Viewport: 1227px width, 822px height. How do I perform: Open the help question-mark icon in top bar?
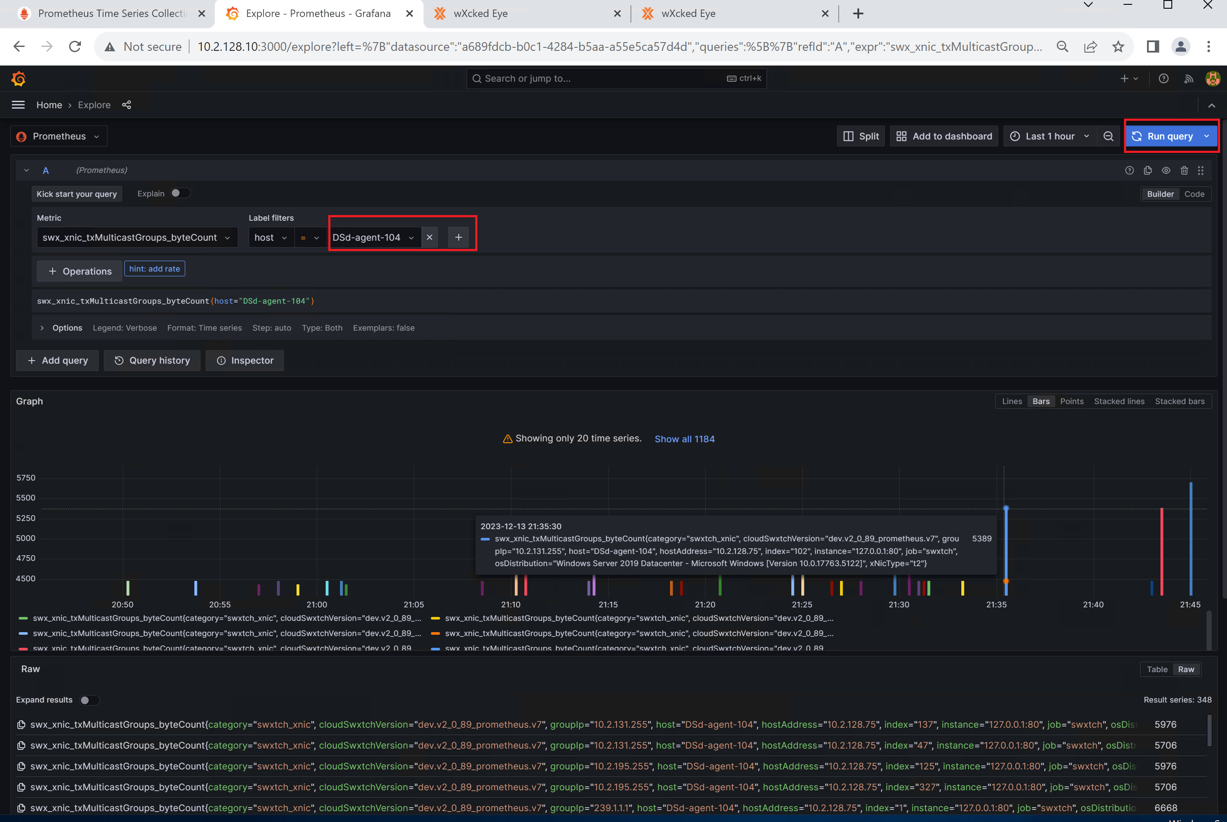[1164, 79]
